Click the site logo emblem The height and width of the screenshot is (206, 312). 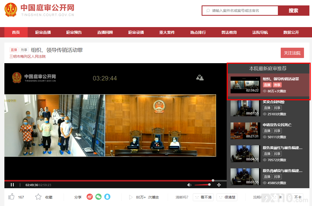point(11,10)
